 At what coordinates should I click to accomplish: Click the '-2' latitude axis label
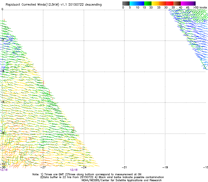coord(2,40)
